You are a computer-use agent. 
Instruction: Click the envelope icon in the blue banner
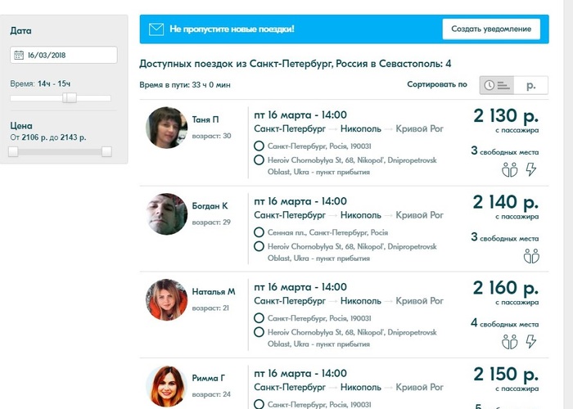pyautogui.click(x=156, y=29)
